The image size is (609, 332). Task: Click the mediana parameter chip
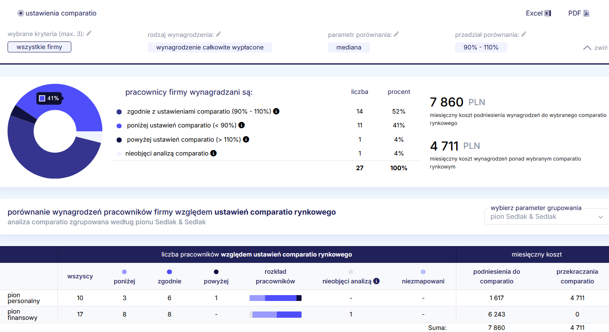pyautogui.click(x=349, y=47)
